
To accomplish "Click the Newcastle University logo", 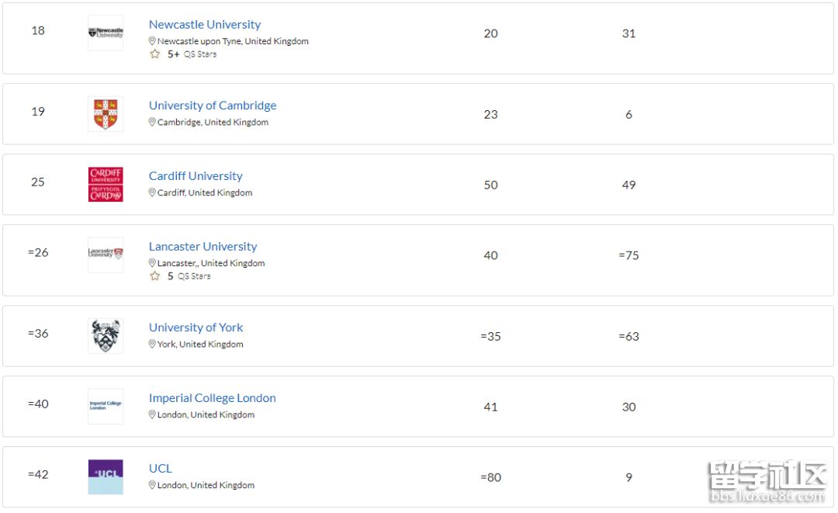I will point(106,33).
